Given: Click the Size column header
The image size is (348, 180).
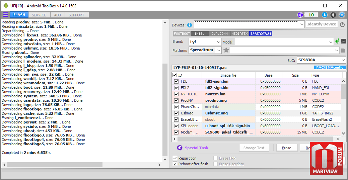Looking at the screenshot, I should [x=295, y=75].
